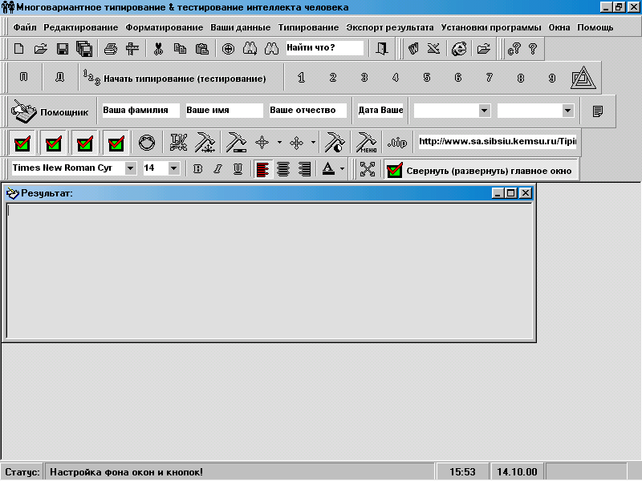Screen dimensions: 642x481
Task: Click the circled plus icon
Action: pos(228,49)
